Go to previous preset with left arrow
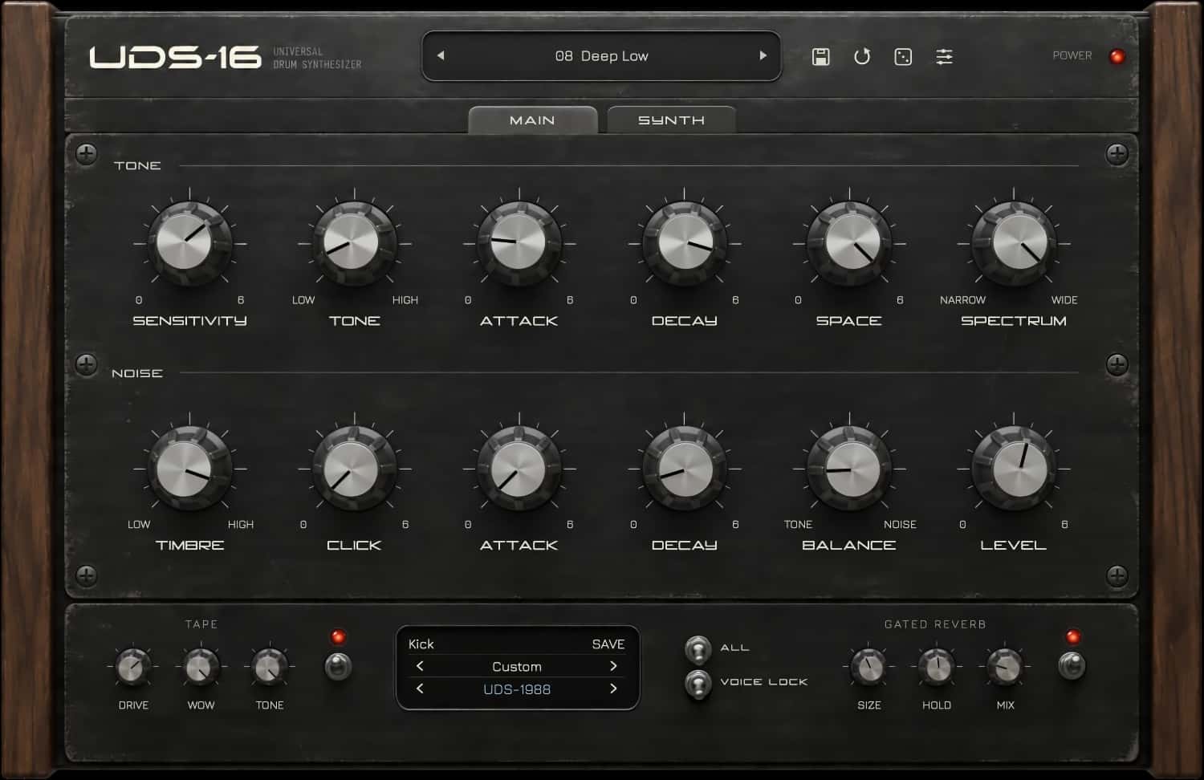This screenshot has height=780, width=1204. pos(440,55)
